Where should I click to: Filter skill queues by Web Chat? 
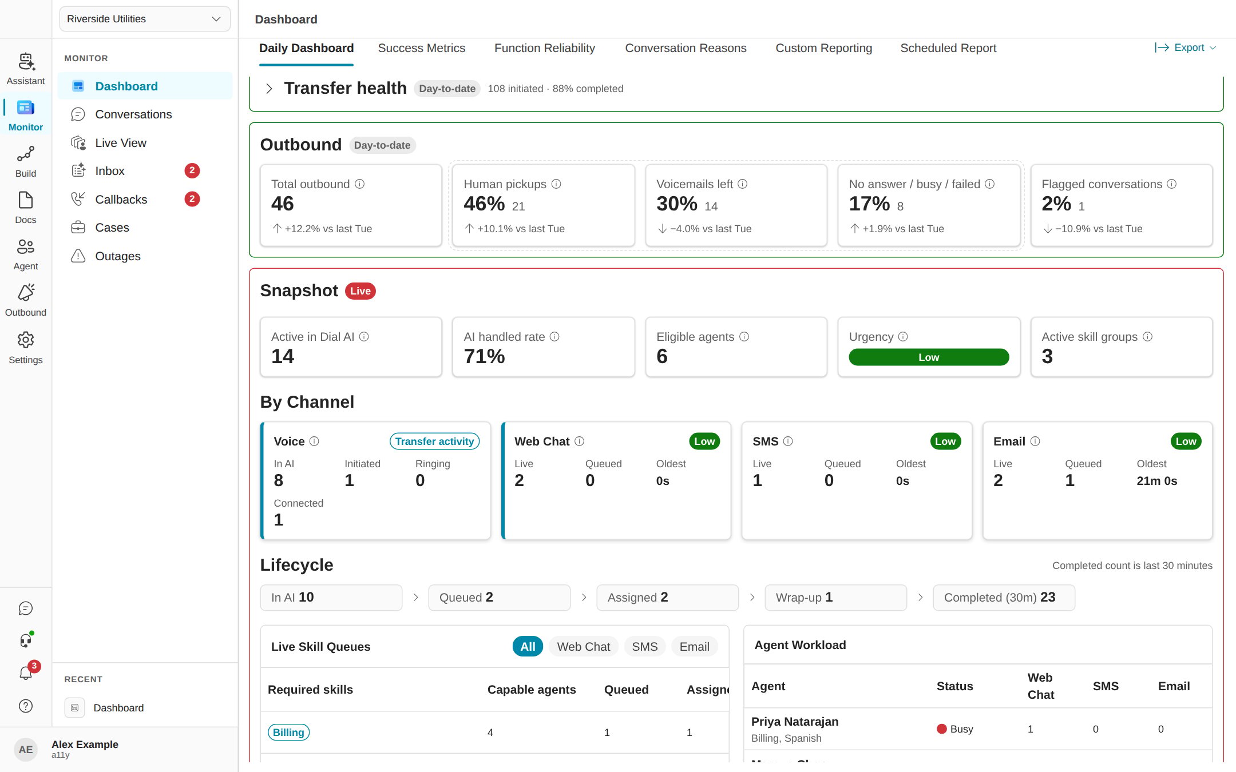[584, 647]
